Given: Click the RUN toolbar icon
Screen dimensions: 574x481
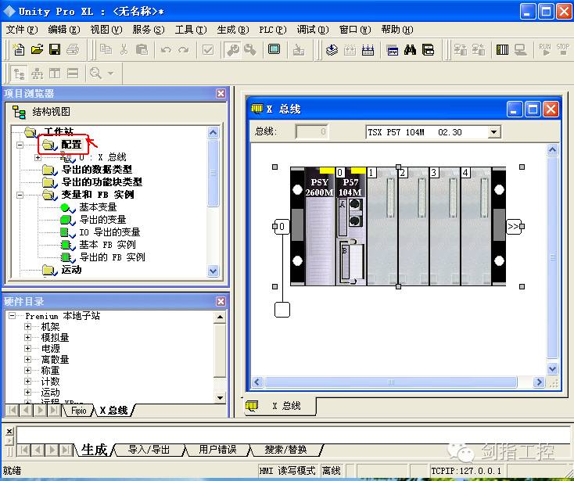Looking at the screenshot, I should (x=545, y=49).
